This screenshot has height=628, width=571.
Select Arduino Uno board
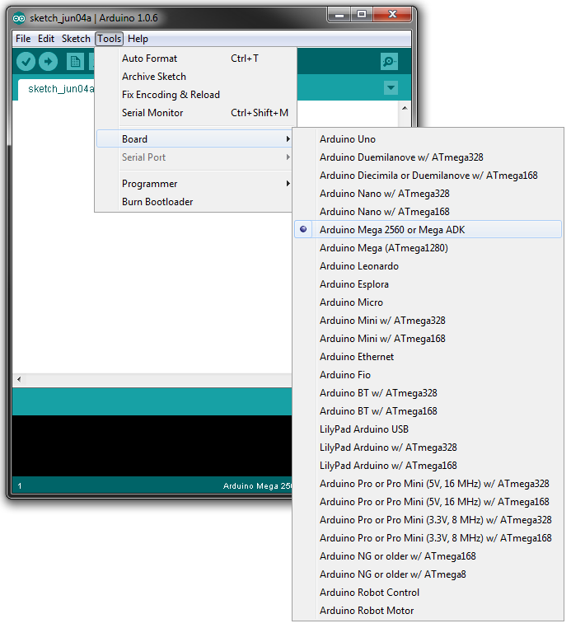[x=428, y=139]
